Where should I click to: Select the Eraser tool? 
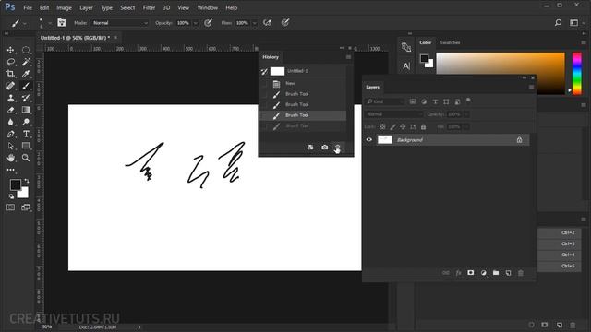point(10,110)
